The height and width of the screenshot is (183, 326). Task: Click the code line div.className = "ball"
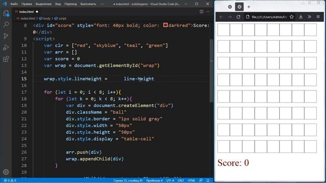coord(96,112)
